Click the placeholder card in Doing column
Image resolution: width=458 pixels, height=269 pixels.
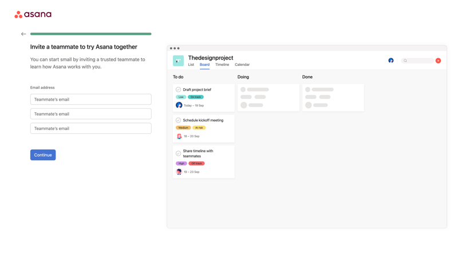pyautogui.click(x=269, y=97)
